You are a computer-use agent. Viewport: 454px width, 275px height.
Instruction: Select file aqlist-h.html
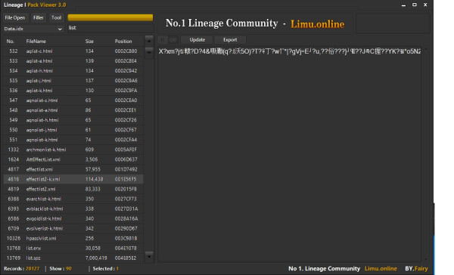tap(73, 71)
